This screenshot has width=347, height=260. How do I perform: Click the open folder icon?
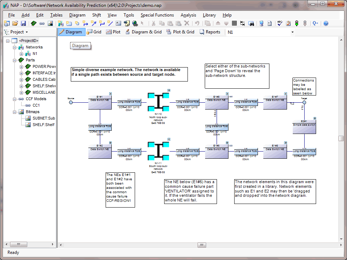15,23
